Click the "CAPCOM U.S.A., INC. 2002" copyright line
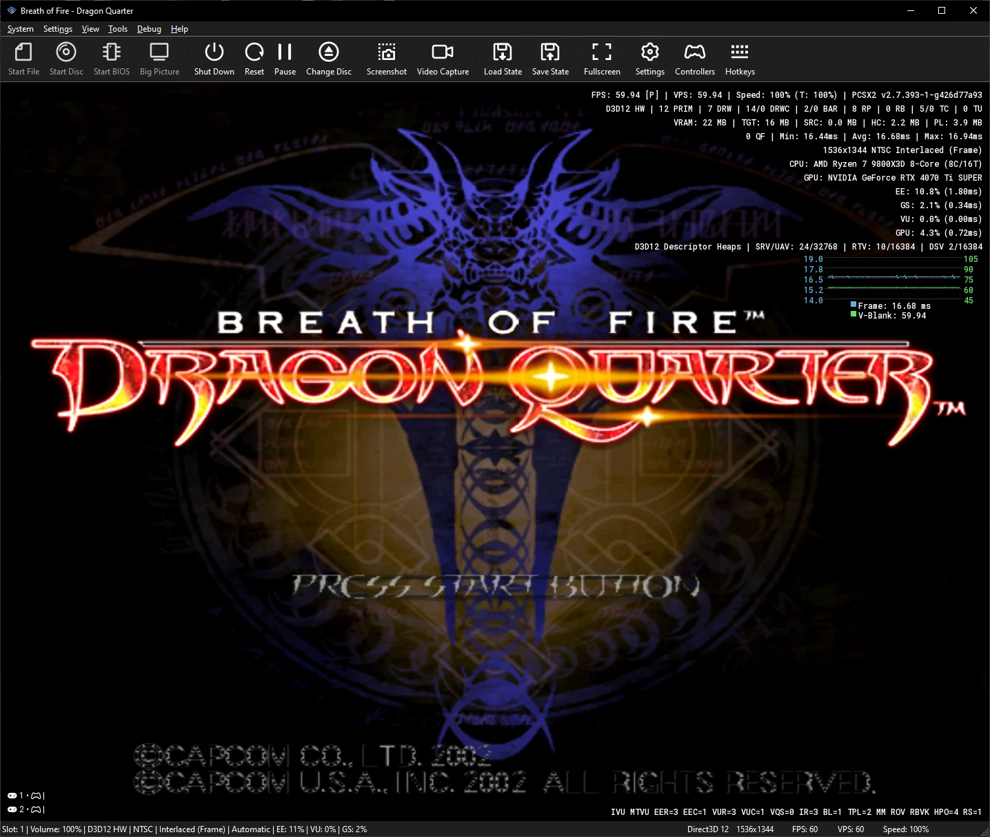990x837 pixels. (330, 783)
